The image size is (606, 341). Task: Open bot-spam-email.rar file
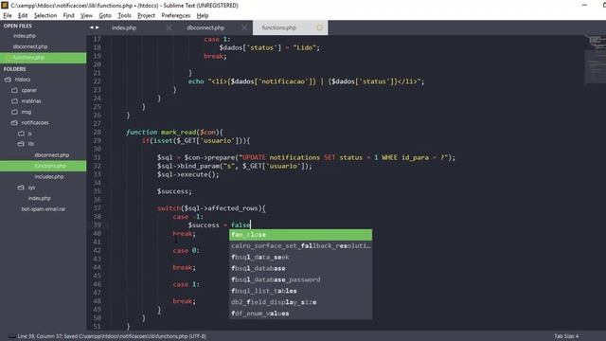point(44,209)
